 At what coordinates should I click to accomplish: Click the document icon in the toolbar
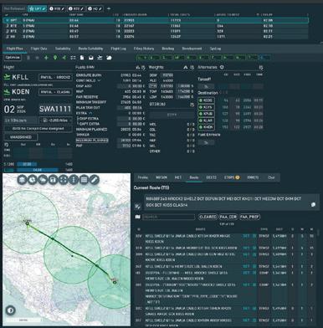coord(82,58)
